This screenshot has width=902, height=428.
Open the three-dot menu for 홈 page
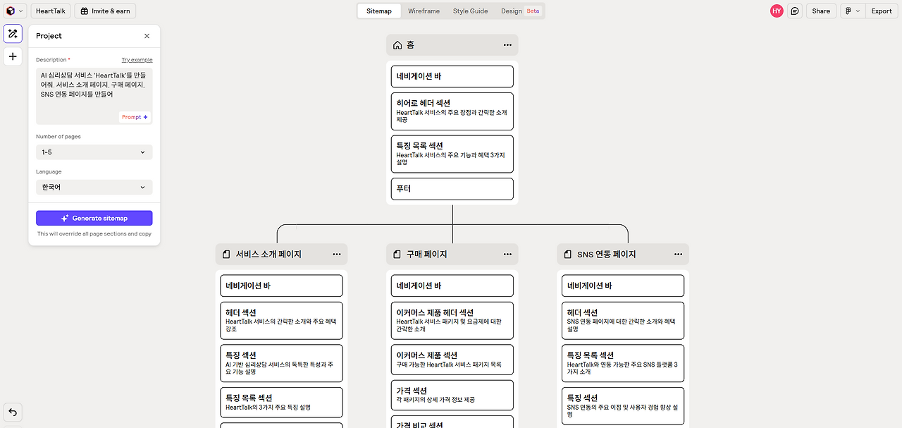point(507,45)
